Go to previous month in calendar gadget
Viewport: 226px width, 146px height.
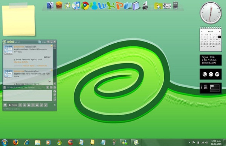[x=202, y=31]
